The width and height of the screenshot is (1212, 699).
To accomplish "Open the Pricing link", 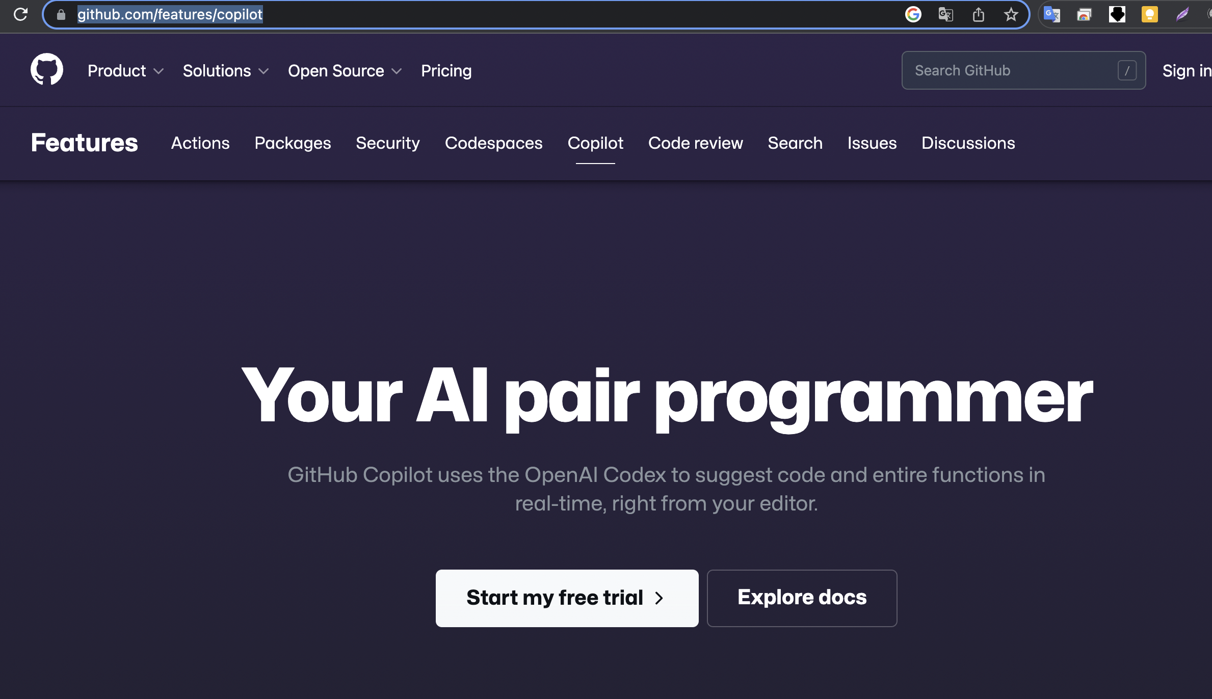I will click(446, 71).
